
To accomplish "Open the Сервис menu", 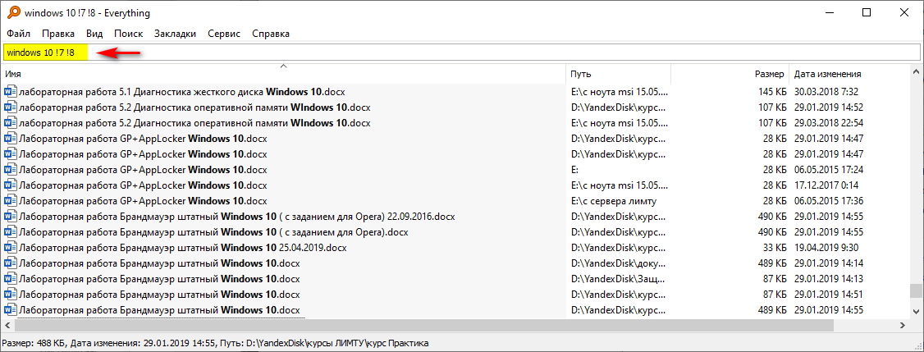I will coord(224,34).
